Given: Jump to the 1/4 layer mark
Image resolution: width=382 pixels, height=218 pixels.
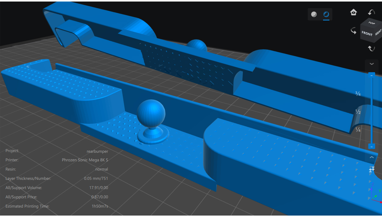Looking at the screenshot, I should tap(358, 130).
